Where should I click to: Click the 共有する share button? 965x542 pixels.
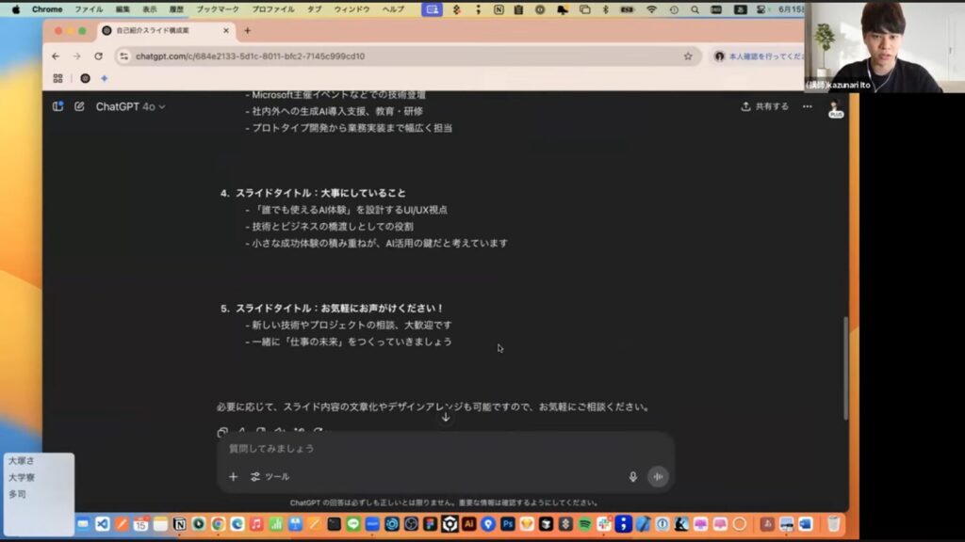coord(765,106)
